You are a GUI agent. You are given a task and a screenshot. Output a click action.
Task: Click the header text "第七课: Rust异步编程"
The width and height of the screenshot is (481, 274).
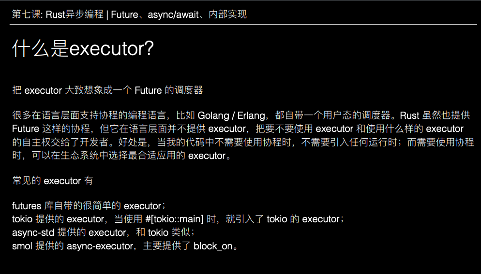point(57,14)
